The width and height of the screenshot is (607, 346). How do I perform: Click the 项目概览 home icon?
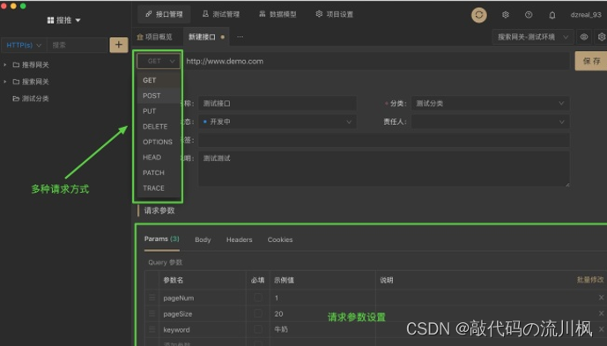(x=140, y=37)
